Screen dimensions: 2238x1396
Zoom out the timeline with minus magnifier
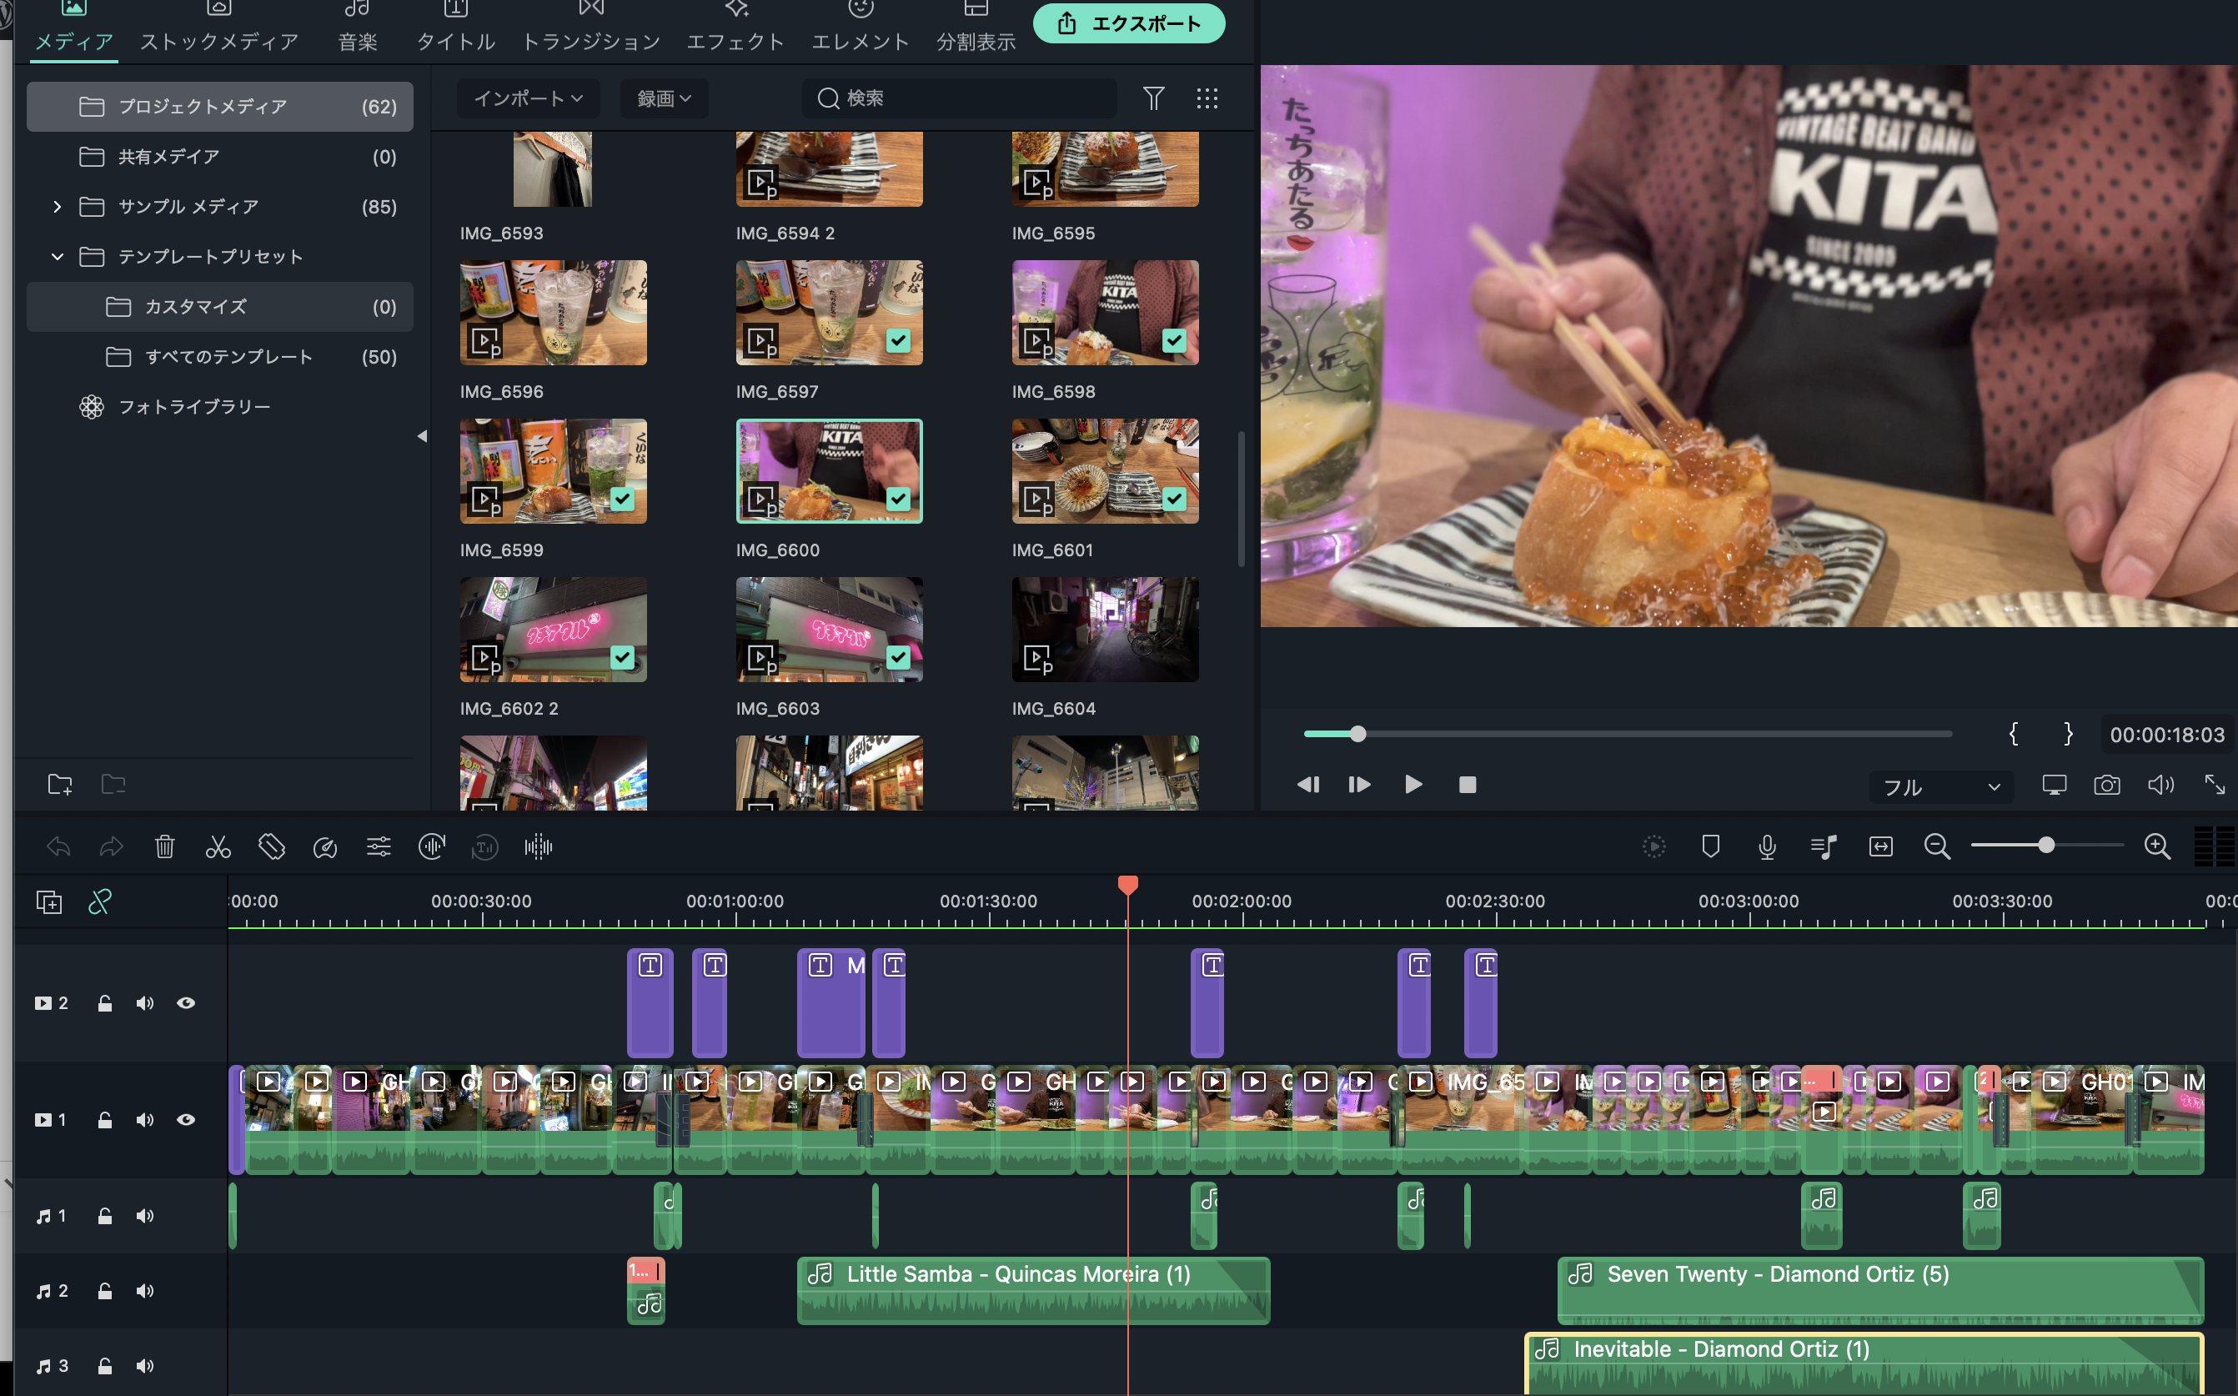point(1937,846)
